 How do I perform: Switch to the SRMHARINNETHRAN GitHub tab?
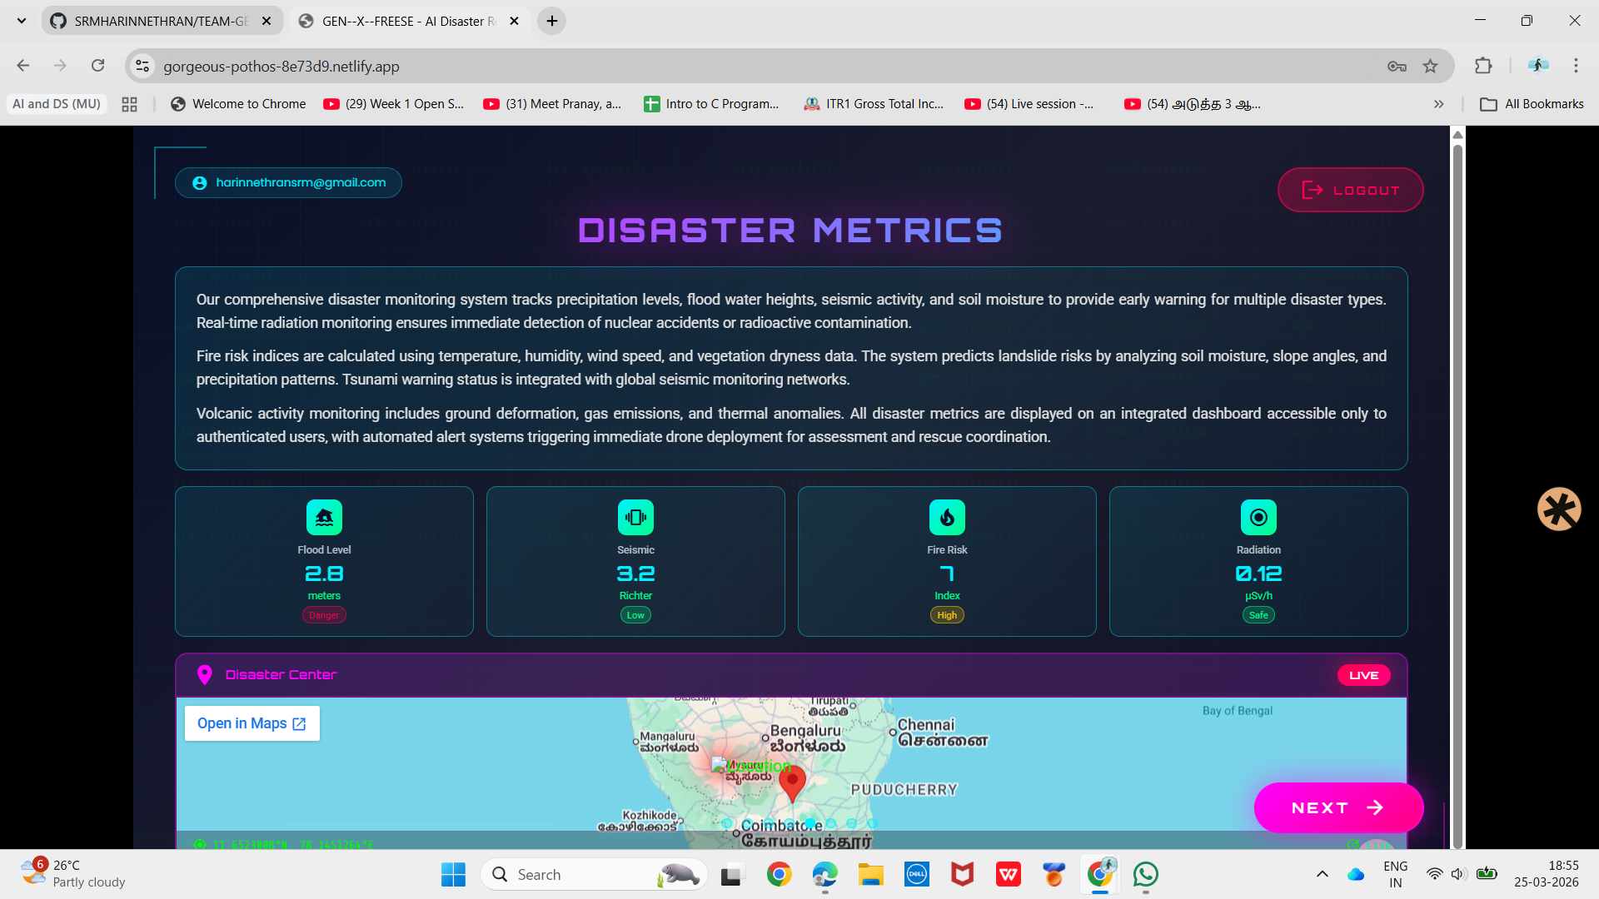point(161,21)
